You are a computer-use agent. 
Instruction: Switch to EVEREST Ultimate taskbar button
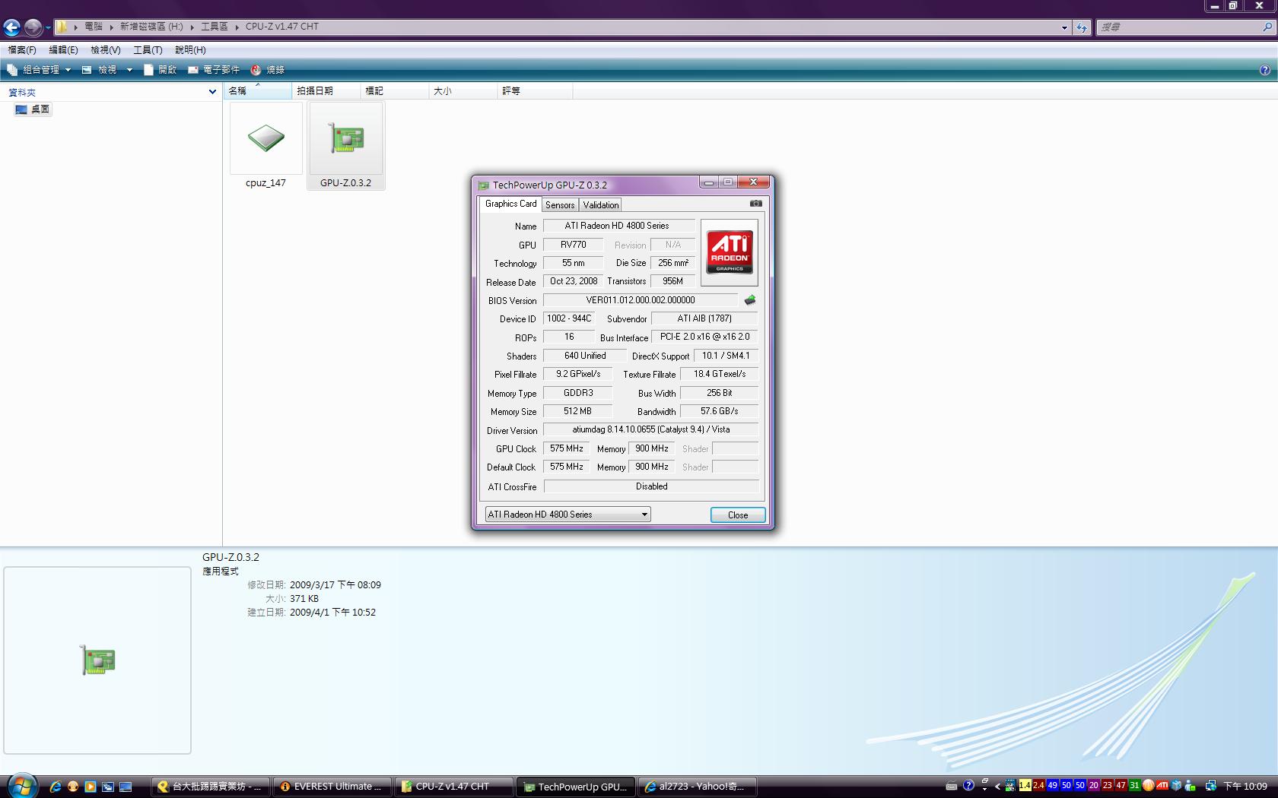pyautogui.click(x=332, y=787)
